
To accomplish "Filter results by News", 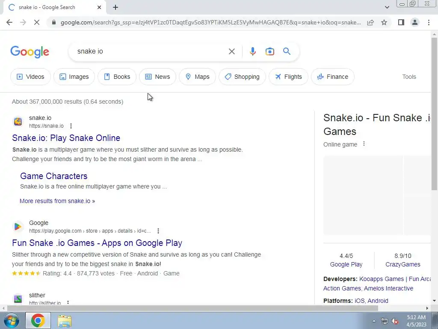I will coord(157,77).
